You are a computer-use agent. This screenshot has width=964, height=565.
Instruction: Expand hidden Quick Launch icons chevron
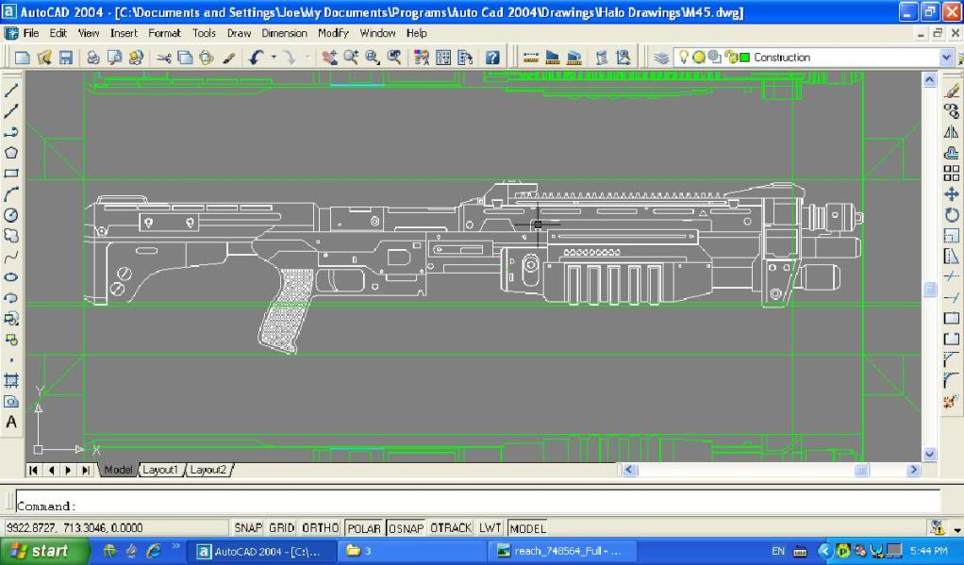(x=175, y=545)
